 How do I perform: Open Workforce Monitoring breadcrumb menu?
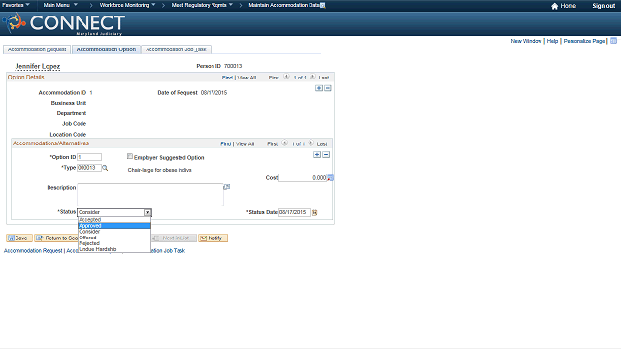127,5
